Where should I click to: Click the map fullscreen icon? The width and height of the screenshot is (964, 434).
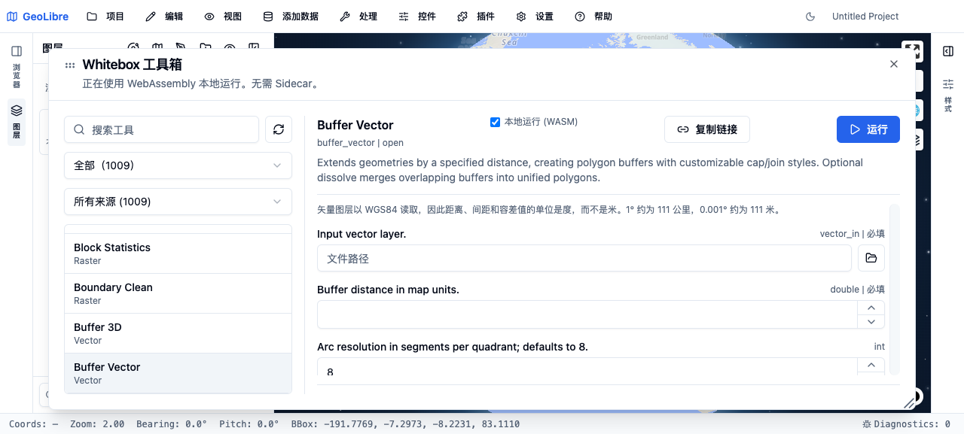pyautogui.click(x=912, y=50)
